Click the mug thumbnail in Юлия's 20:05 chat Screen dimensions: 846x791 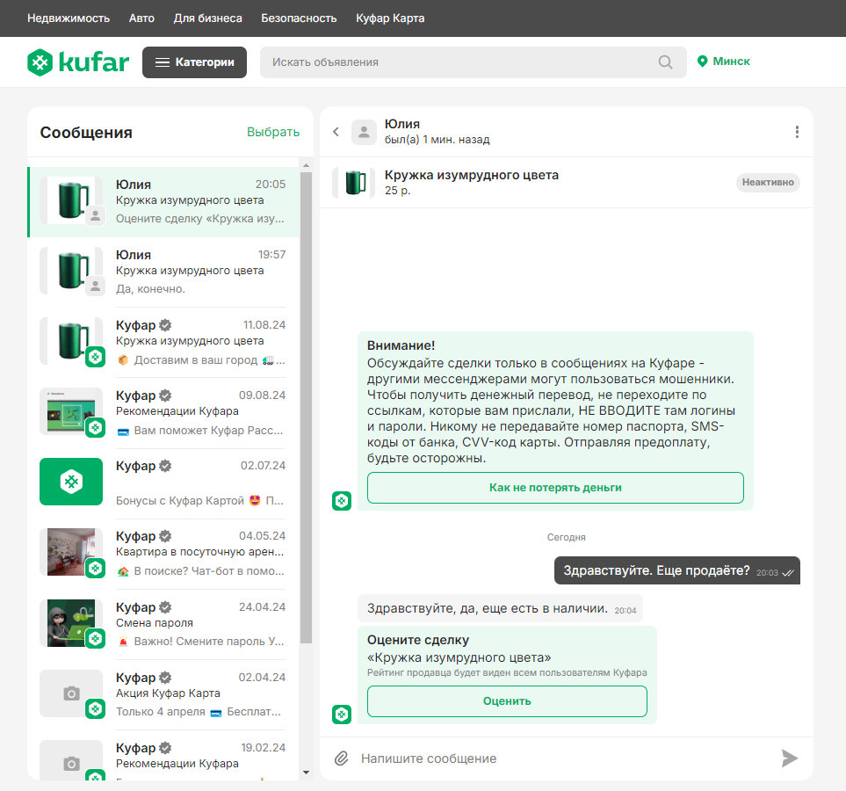[71, 200]
